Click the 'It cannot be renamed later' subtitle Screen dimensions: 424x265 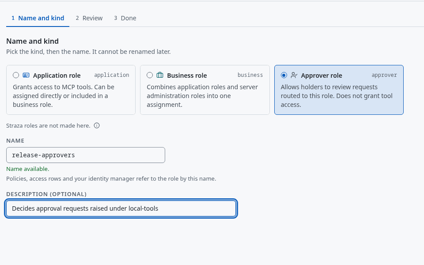click(88, 52)
